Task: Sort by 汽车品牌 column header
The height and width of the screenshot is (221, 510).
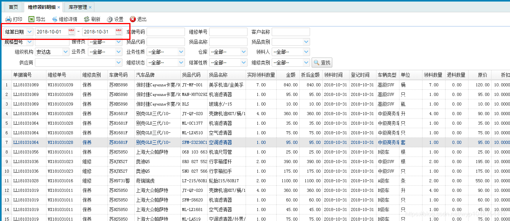Action: 157,75
